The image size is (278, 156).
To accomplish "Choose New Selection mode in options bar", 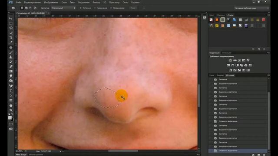I will (x=22, y=8).
